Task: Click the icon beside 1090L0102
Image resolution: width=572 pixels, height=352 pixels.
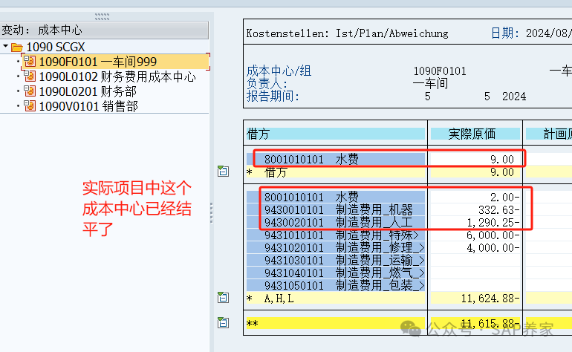Action: (30, 76)
